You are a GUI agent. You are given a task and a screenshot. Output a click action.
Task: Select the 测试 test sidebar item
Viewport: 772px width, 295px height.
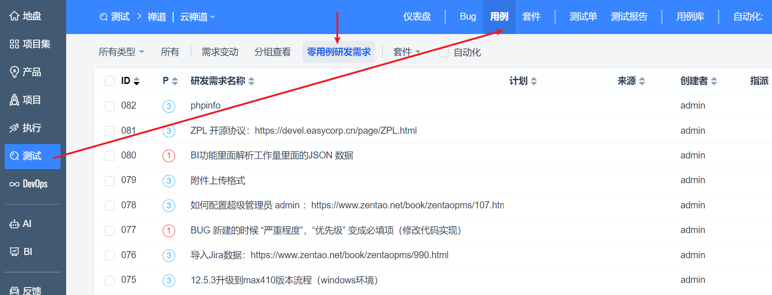(x=33, y=156)
